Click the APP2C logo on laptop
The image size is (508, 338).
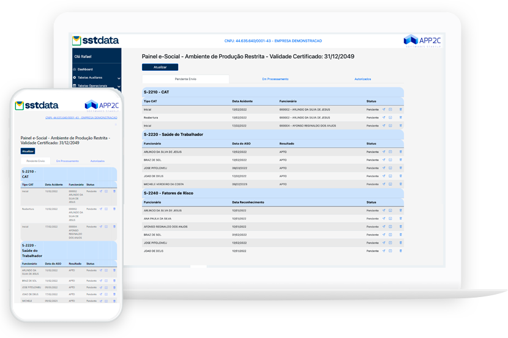[x=422, y=41]
